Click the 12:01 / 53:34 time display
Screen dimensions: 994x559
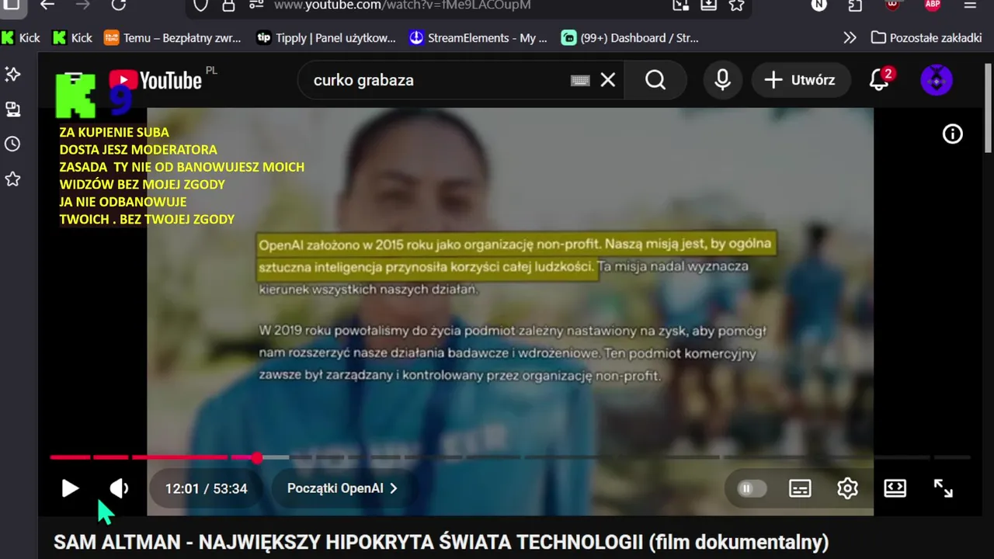tap(206, 488)
